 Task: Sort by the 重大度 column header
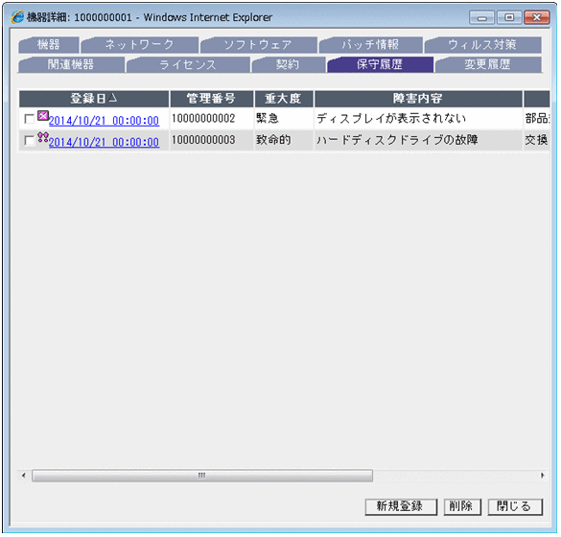click(283, 99)
